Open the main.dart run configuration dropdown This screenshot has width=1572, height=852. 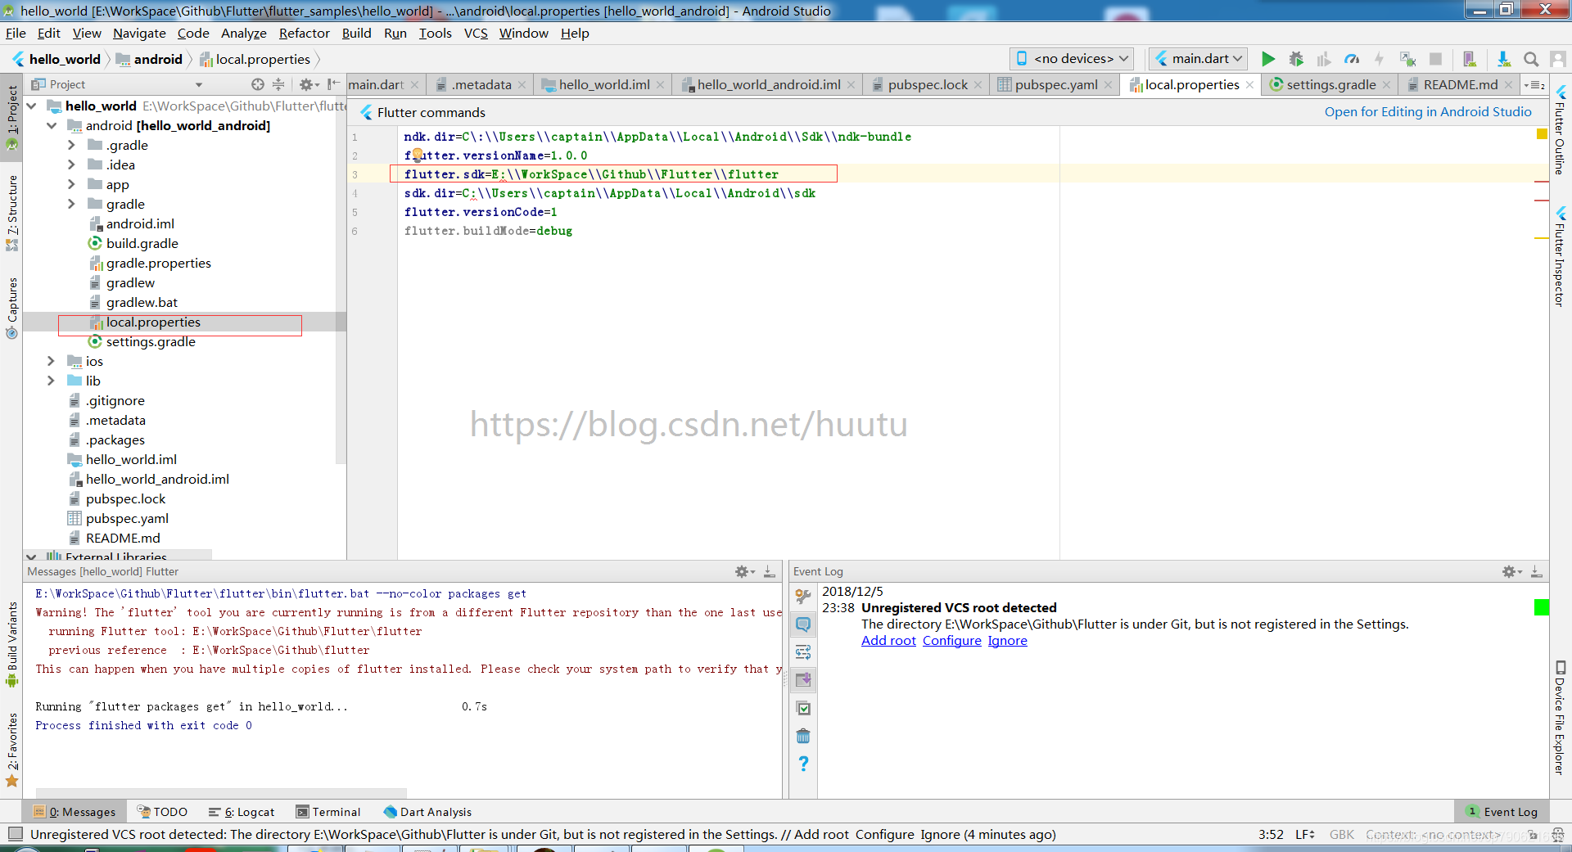pos(1198,58)
